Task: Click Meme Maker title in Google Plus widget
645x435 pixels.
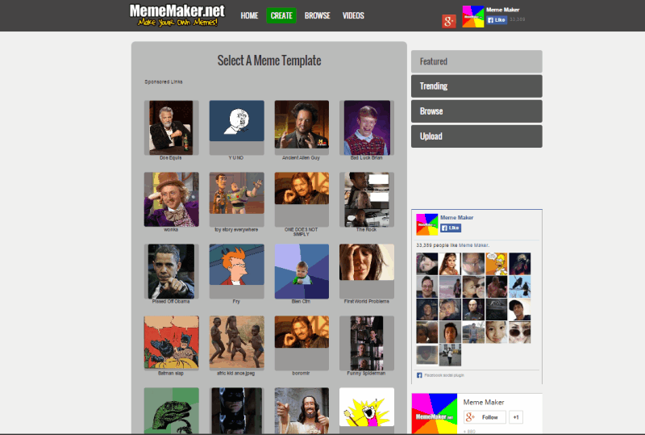Action: [x=483, y=402]
